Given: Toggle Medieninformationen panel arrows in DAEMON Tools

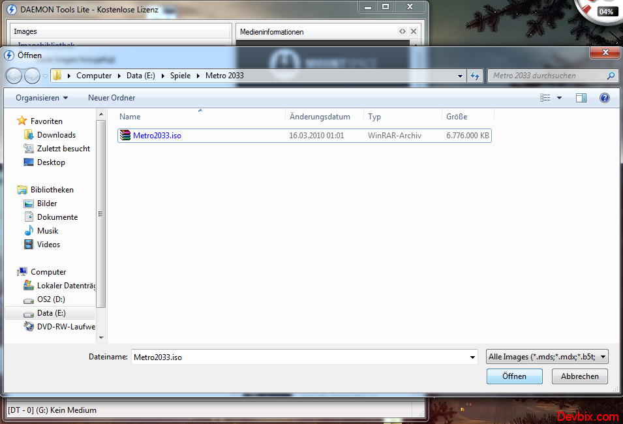Looking at the screenshot, I should tap(403, 31).
